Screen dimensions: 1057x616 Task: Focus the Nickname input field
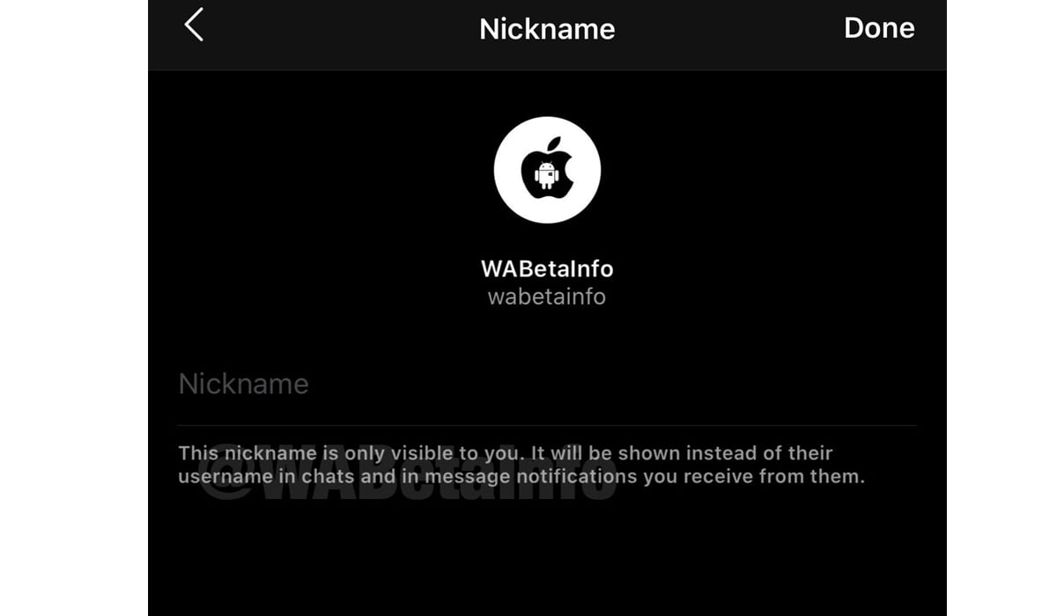[546, 385]
